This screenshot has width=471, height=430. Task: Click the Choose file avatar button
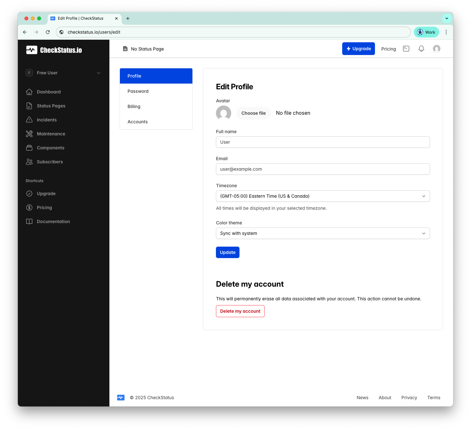click(253, 113)
